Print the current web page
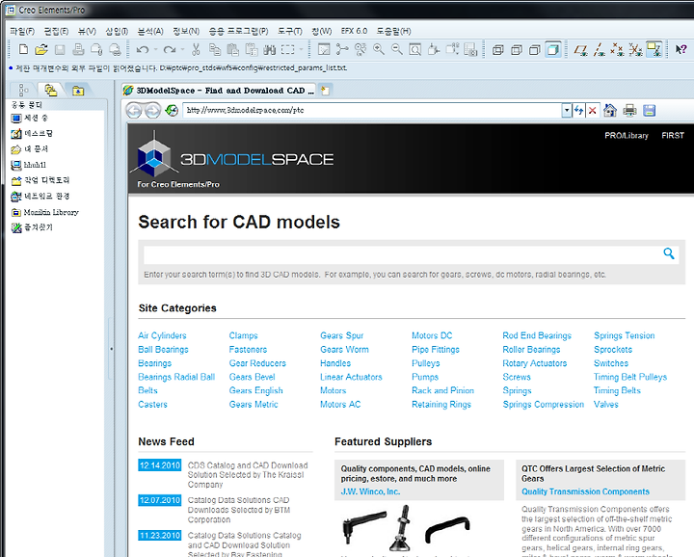Screen dimensions: 694x557 [629, 110]
